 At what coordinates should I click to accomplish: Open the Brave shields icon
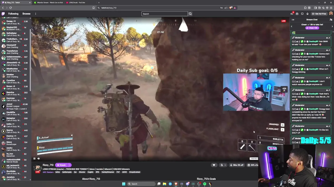(x=231, y=8)
